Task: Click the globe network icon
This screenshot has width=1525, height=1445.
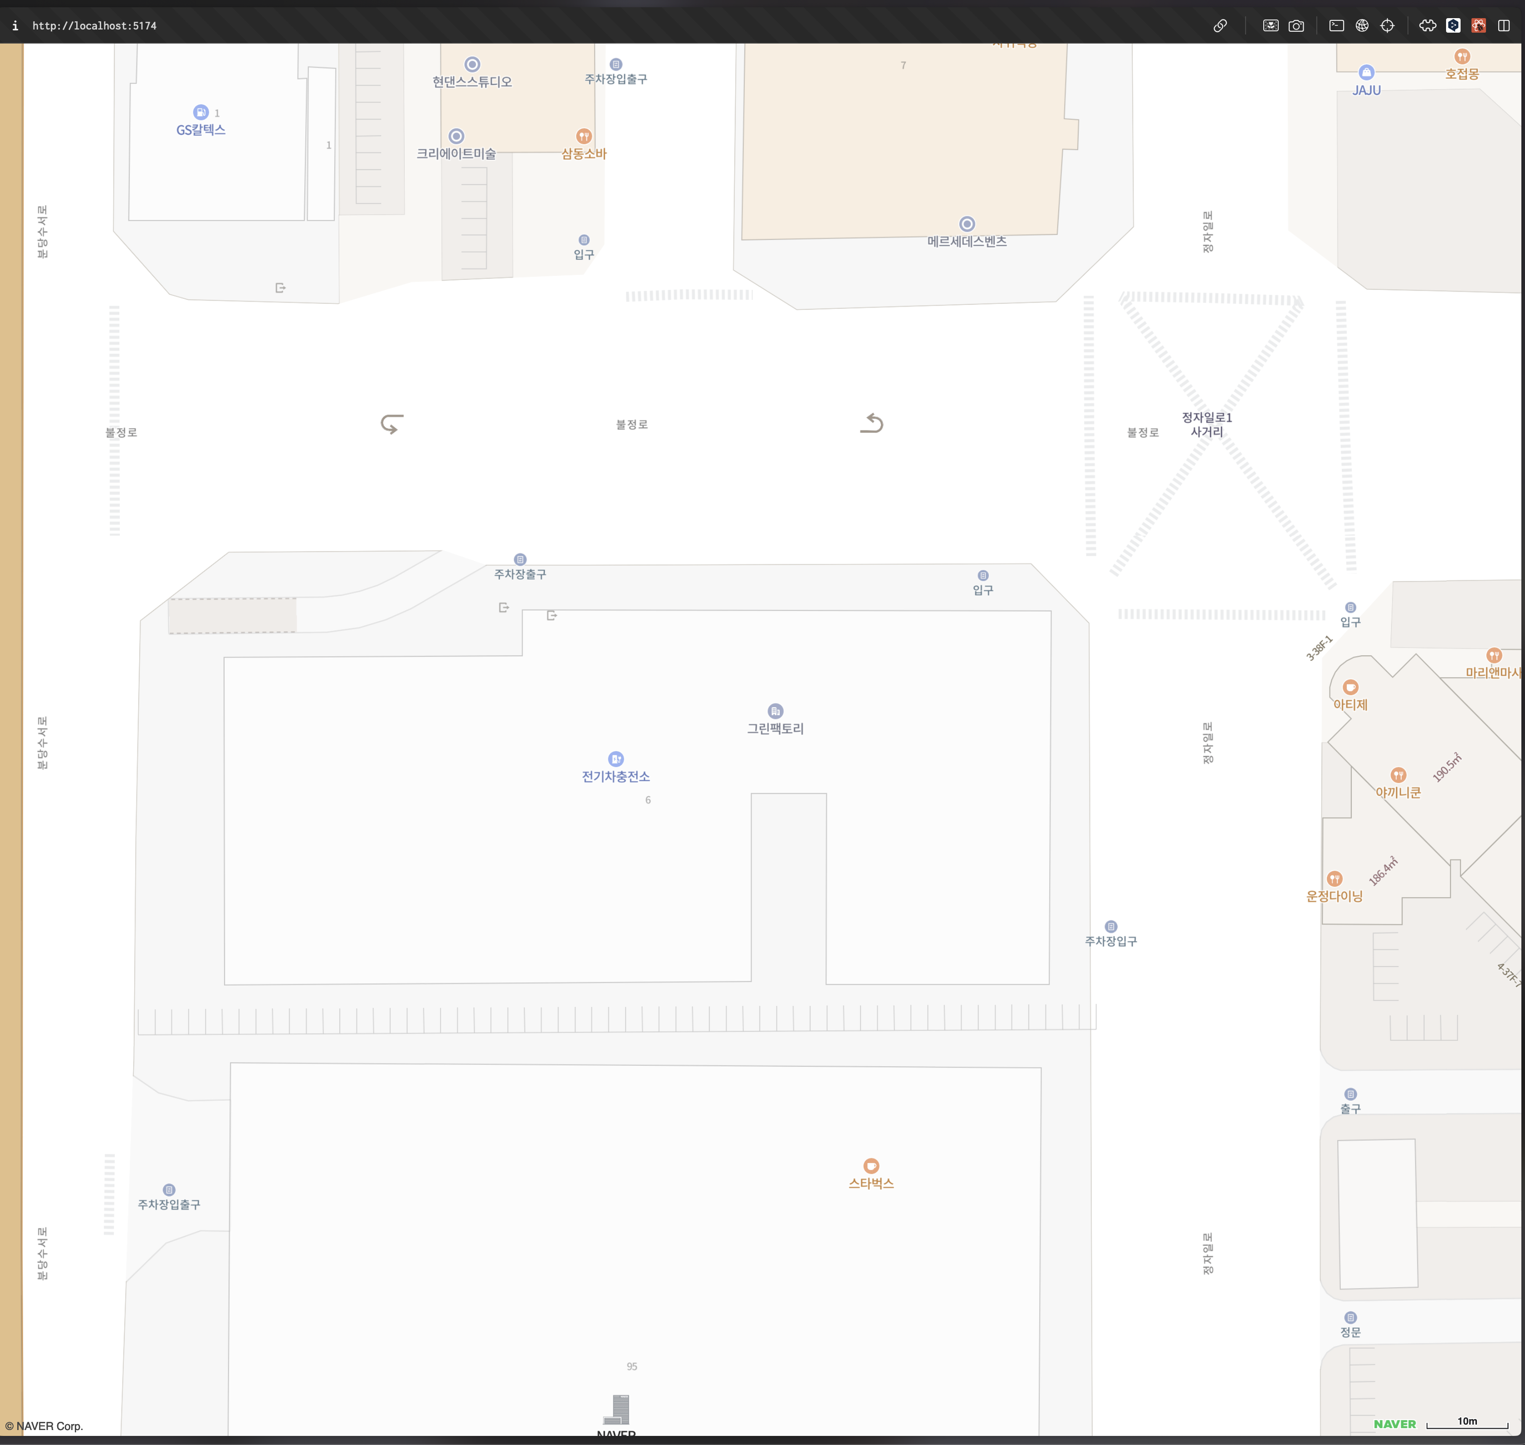Action: point(1363,25)
